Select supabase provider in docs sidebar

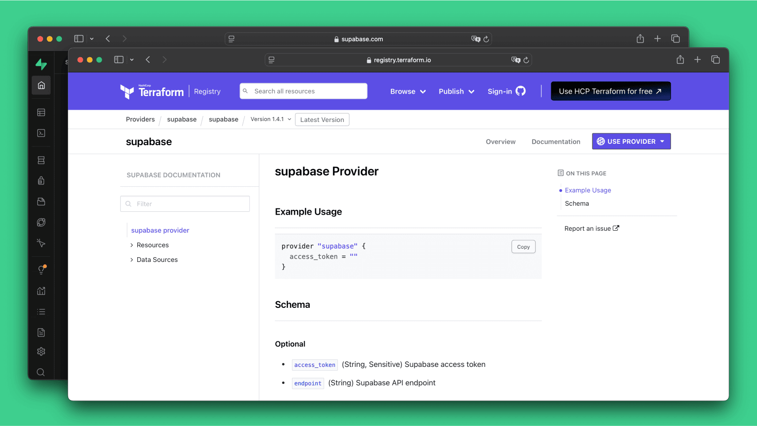click(x=160, y=230)
